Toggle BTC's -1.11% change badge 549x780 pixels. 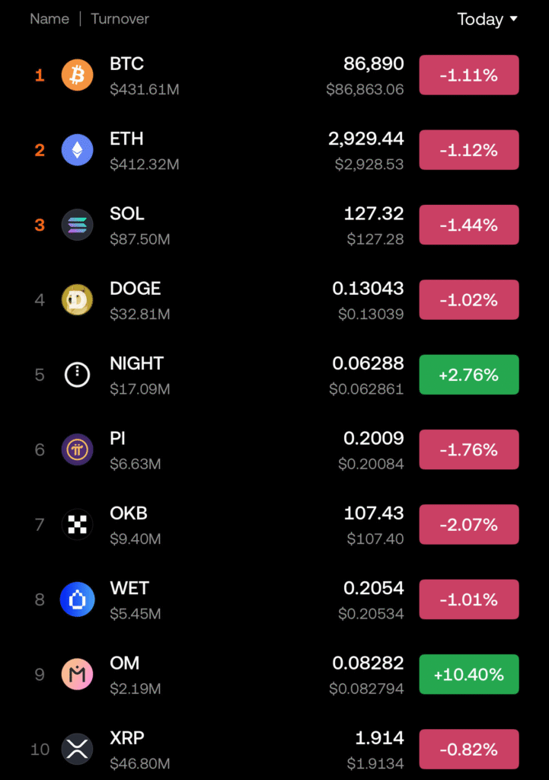[x=468, y=75]
